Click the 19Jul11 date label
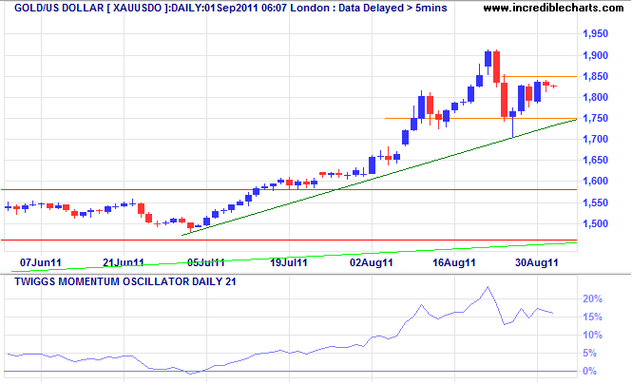 (x=289, y=263)
